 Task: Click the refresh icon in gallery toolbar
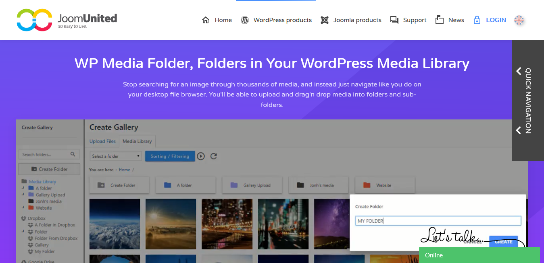tap(214, 156)
